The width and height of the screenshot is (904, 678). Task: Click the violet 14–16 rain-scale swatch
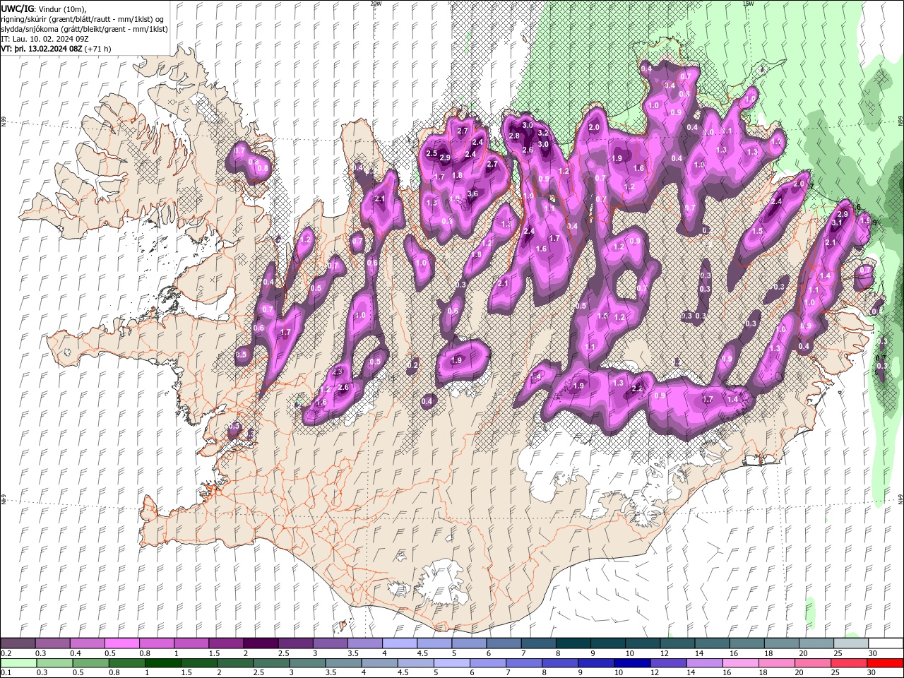703,663
